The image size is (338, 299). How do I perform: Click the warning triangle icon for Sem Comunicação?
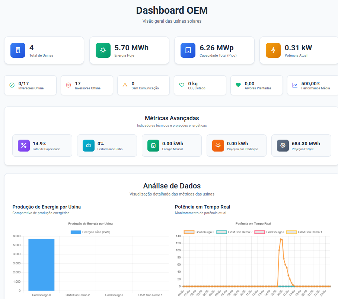click(x=125, y=85)
